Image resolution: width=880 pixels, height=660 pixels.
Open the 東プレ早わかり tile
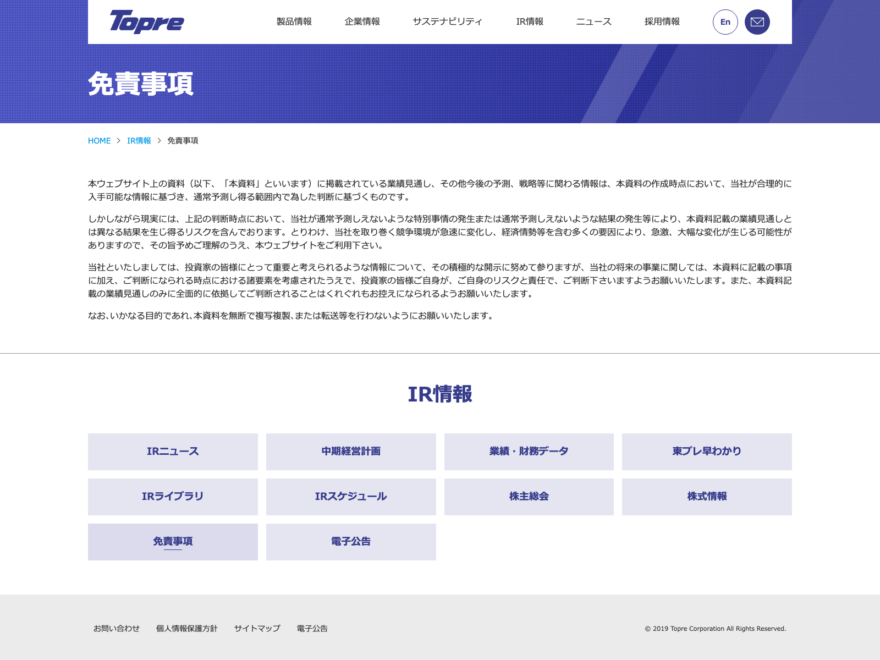tap(707, 452)
